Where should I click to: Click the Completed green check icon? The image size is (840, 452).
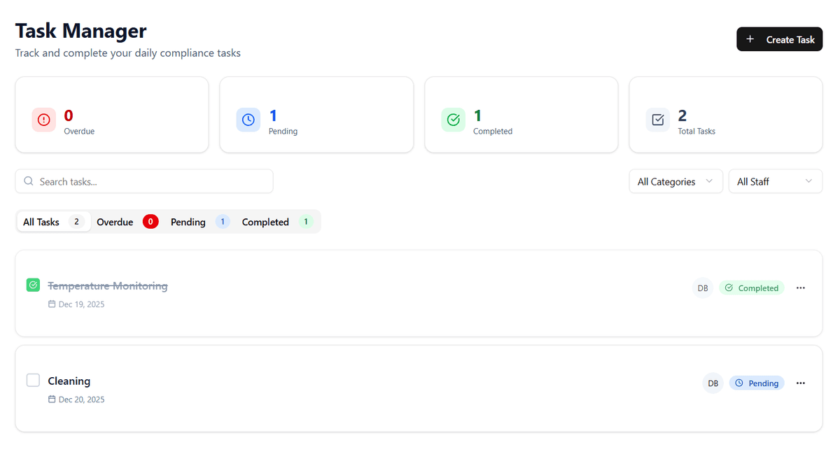point(453,120)
